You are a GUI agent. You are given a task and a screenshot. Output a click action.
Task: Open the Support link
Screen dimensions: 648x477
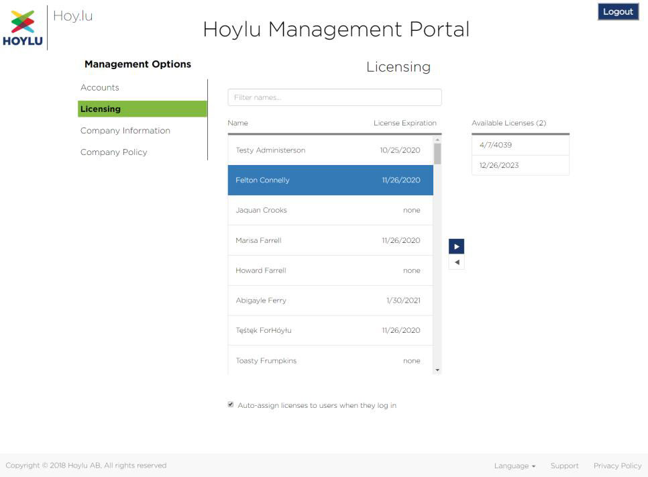point(564,466)
